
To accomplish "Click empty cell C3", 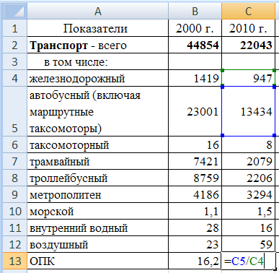I will click(248, 61).
